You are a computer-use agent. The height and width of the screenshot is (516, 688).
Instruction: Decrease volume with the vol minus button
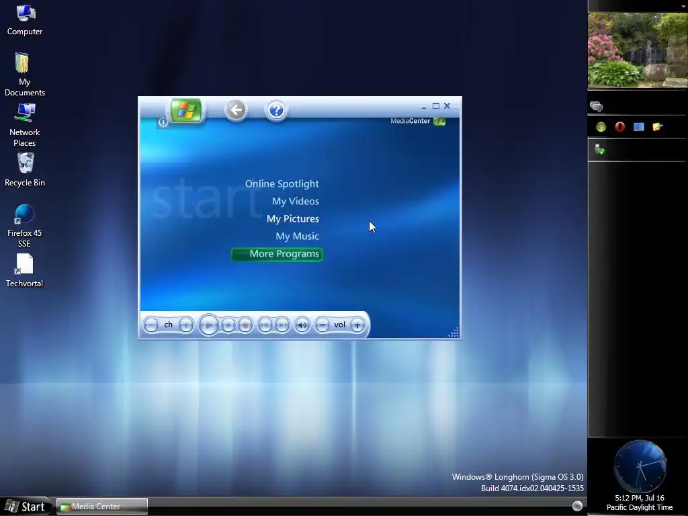[322, 325]
